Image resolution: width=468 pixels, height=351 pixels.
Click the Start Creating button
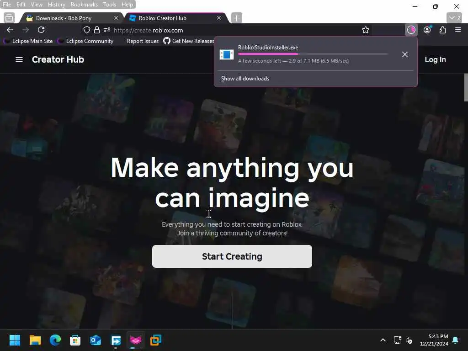(232, 256)
